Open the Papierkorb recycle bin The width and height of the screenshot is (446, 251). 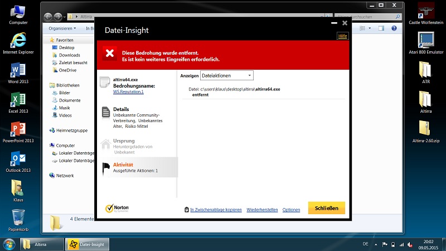[18, 220]
